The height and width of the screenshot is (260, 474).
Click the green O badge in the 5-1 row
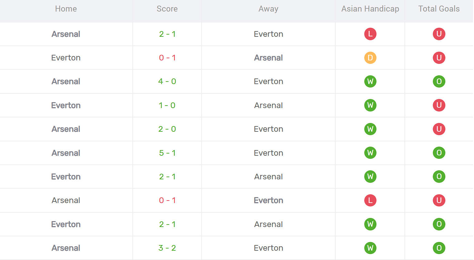pyautogui.click(x=439, y=153)
